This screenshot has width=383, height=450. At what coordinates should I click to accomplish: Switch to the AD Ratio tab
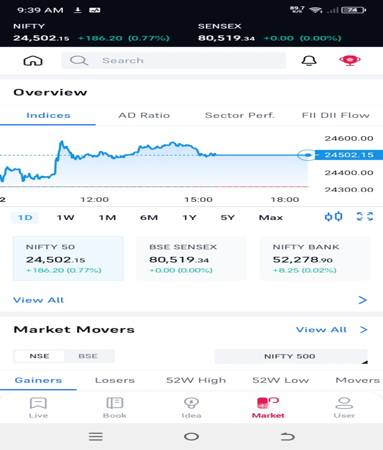tap(144, 116)
